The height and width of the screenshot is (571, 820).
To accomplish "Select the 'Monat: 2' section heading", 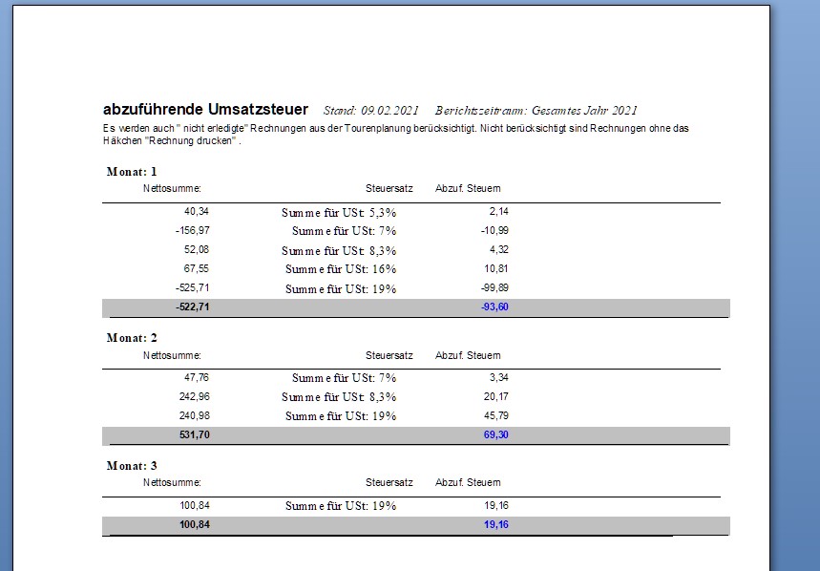I will [x=132, y=338].
